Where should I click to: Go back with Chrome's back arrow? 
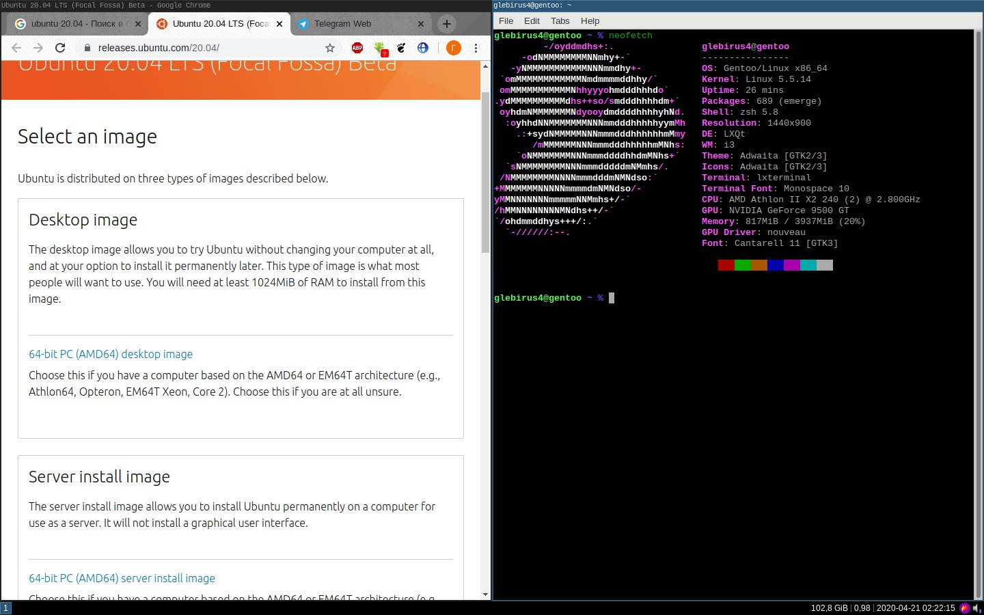[16, 48]
